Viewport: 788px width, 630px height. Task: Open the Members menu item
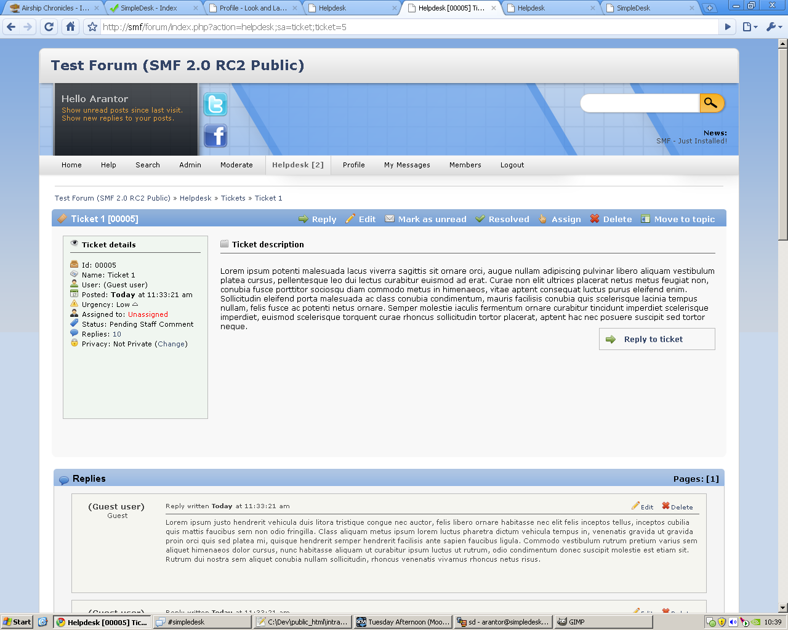(x=465, y=165)
